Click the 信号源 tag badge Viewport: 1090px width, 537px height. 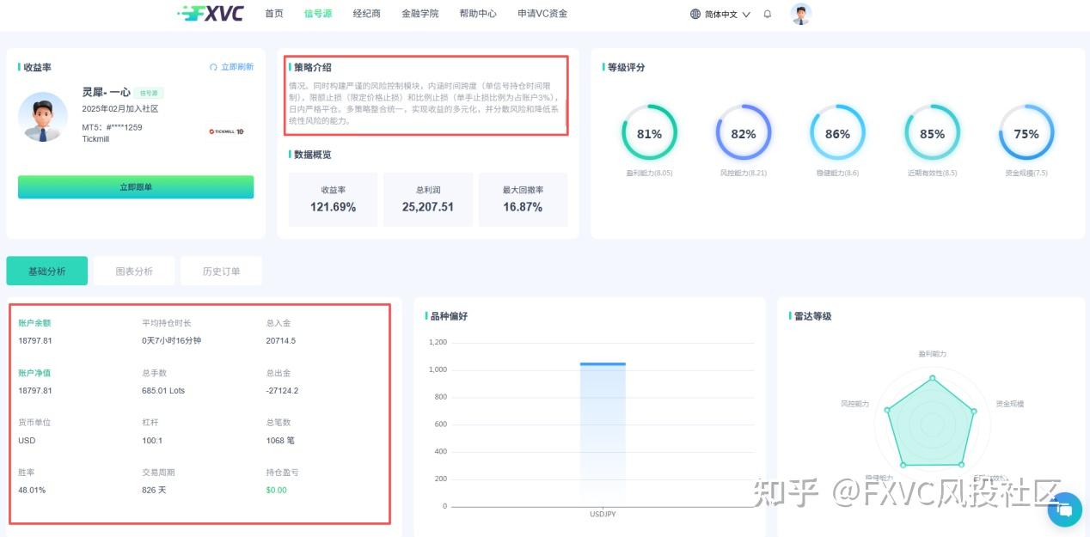pyautogui.click(x=150, y=93)
